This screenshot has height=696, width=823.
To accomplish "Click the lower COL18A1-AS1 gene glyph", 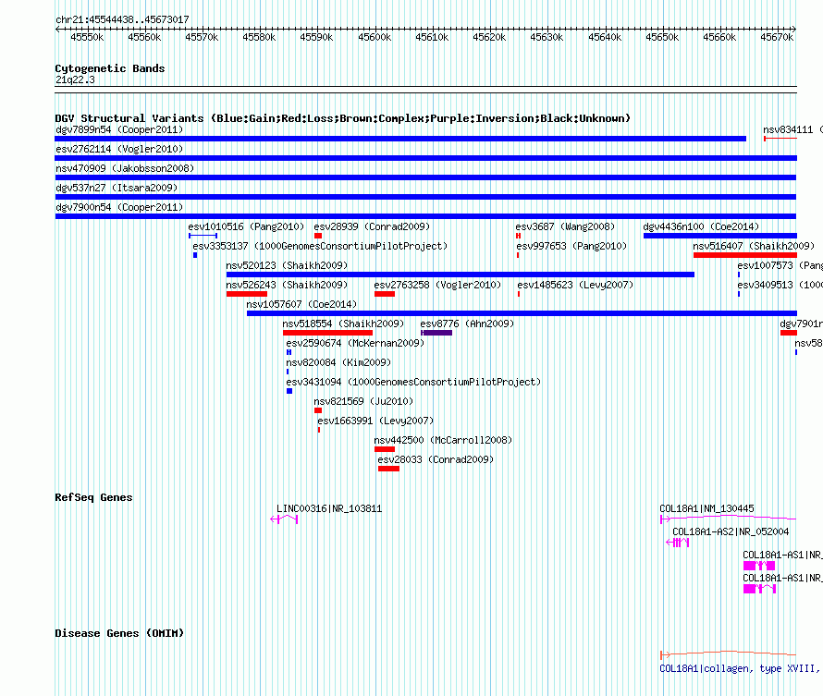I will [759, 589].
